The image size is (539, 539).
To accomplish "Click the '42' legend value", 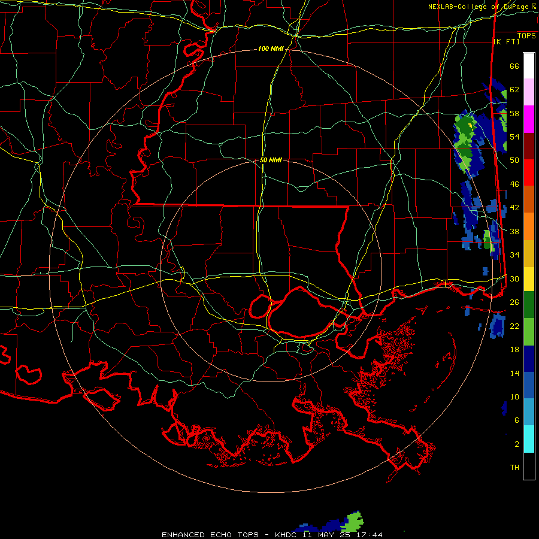I will click(514, 208).
